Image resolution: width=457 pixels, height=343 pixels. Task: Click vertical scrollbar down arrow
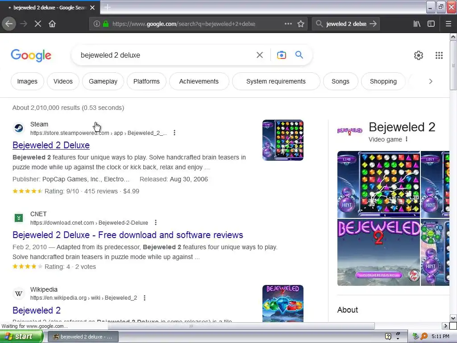(x=453, y=318)
